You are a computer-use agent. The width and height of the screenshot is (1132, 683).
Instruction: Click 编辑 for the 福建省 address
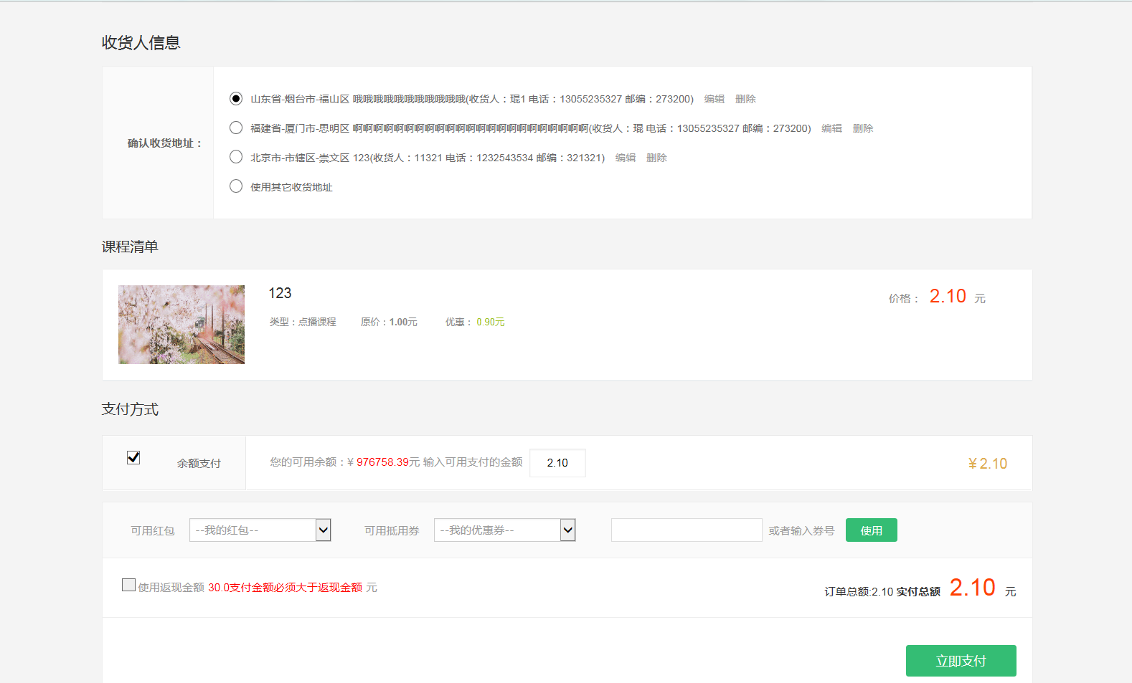(832, 128)
